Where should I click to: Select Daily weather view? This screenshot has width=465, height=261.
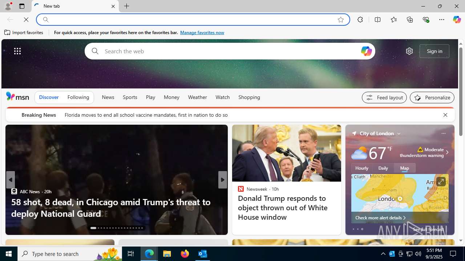[x=383, y=168]
